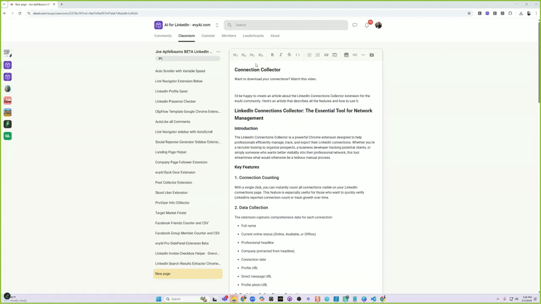Open notifications bell with red badge

coord(367,25)
